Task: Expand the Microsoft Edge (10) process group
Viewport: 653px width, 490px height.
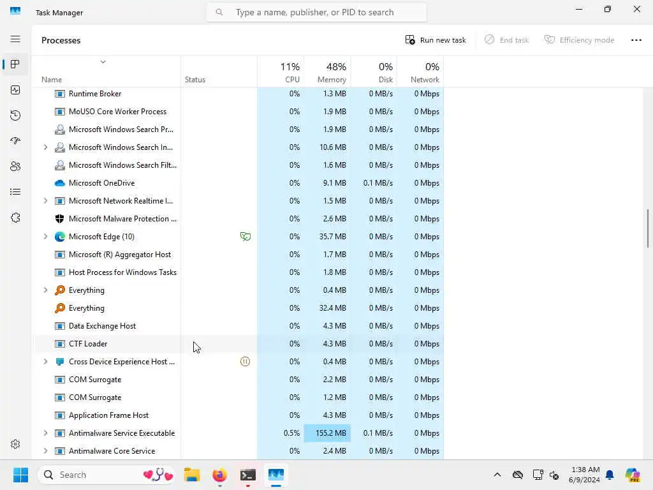Action: click(x=45, y=237)
